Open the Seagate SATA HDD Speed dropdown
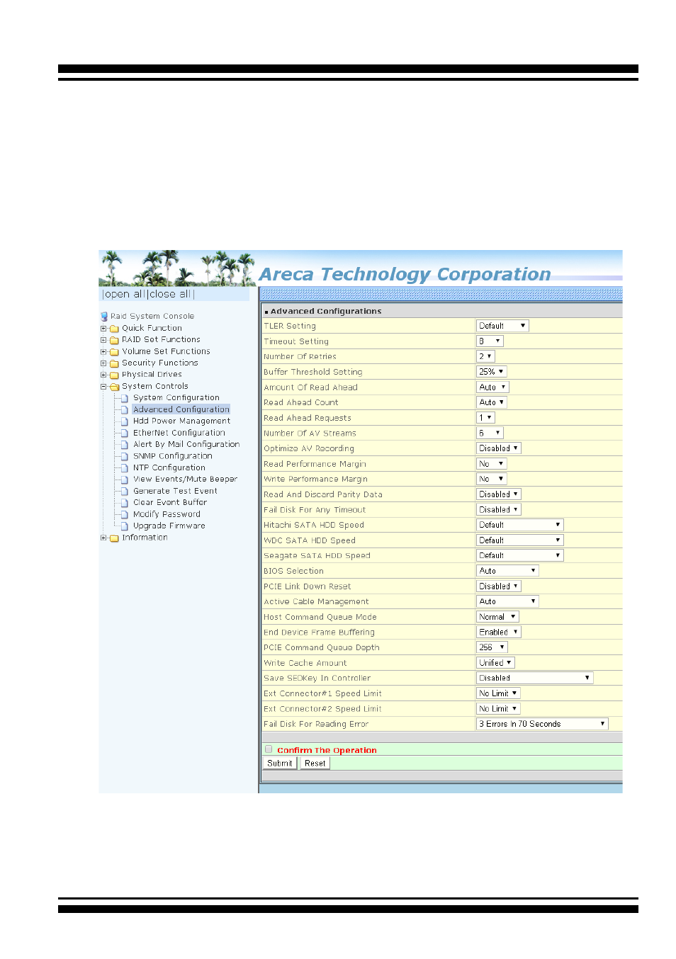Viewport: 676px width, 959px height. click(520, 556)
